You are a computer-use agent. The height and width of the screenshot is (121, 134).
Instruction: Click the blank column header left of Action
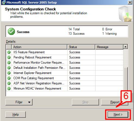point(9,47)
